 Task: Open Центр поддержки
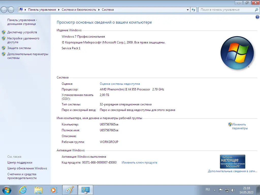click(x=20, y=162)
